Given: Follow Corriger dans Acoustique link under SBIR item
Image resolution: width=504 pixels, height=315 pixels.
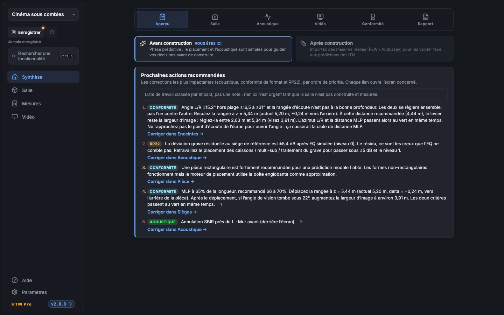Looking at the screenshot, I should coord(177,230).
